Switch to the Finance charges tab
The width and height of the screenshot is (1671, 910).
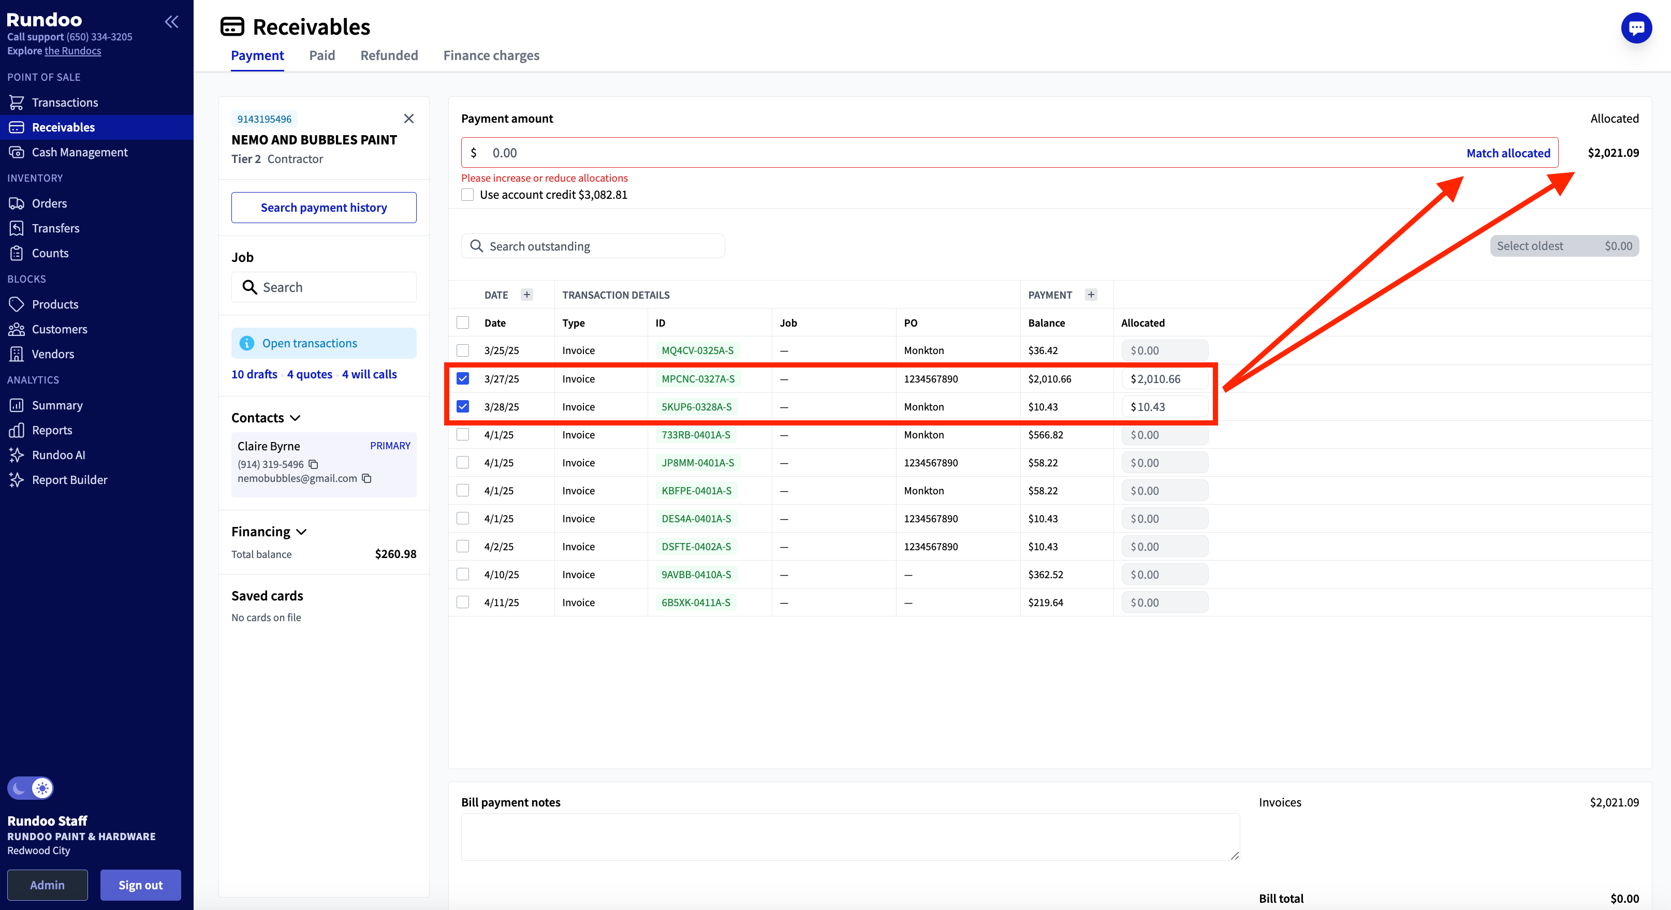coord(491,55)
